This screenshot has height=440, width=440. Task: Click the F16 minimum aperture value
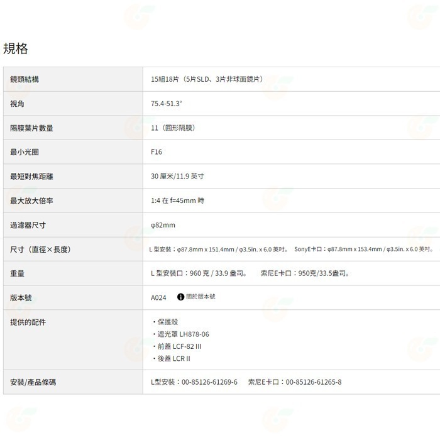pos(157,152)
